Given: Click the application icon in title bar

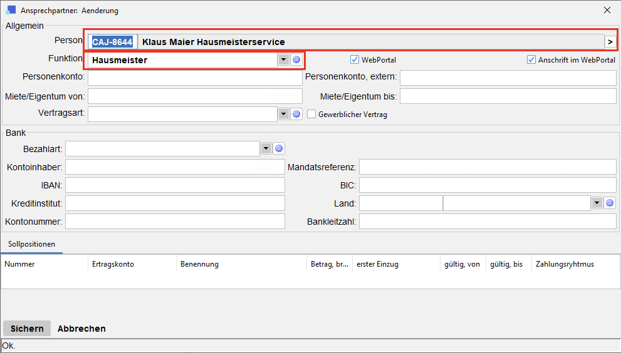Looking at the screenshot, I should 11,11.
